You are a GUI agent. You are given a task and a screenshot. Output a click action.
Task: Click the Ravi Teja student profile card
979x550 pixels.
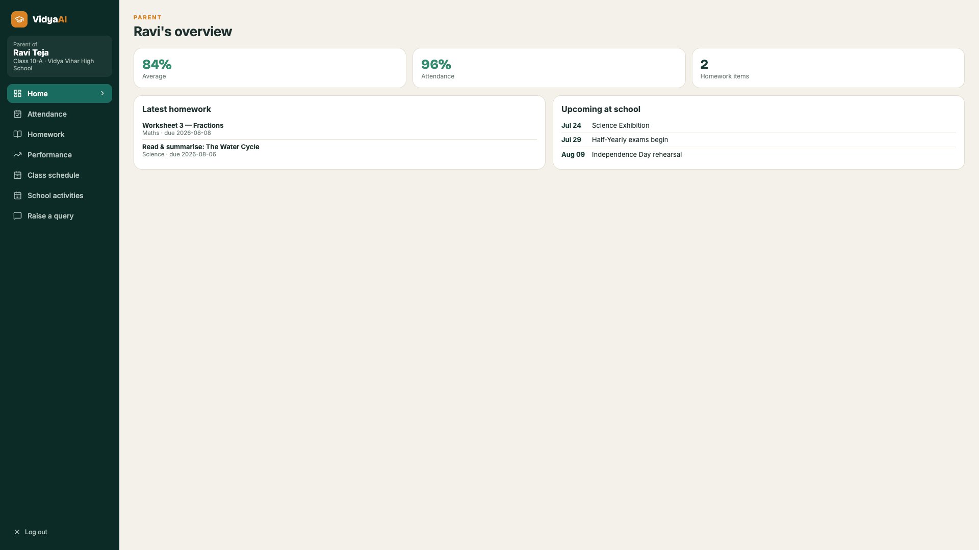(60, 56)
